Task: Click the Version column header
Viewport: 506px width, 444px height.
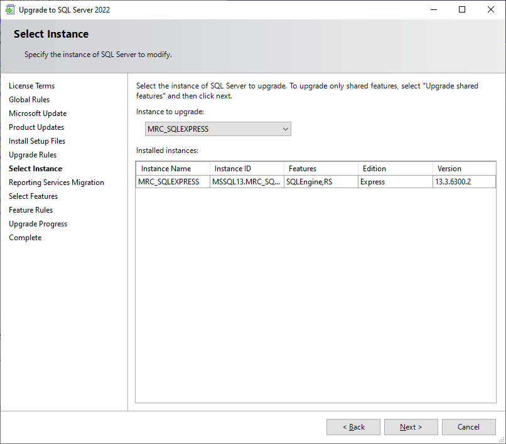Action: click(x=463, y=169)
